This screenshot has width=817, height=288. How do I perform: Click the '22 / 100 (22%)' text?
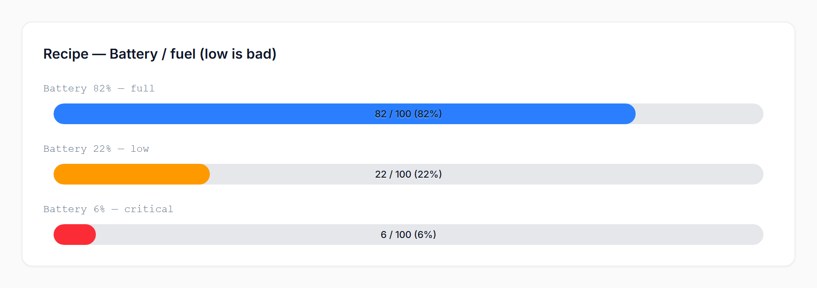click(408, 174)
